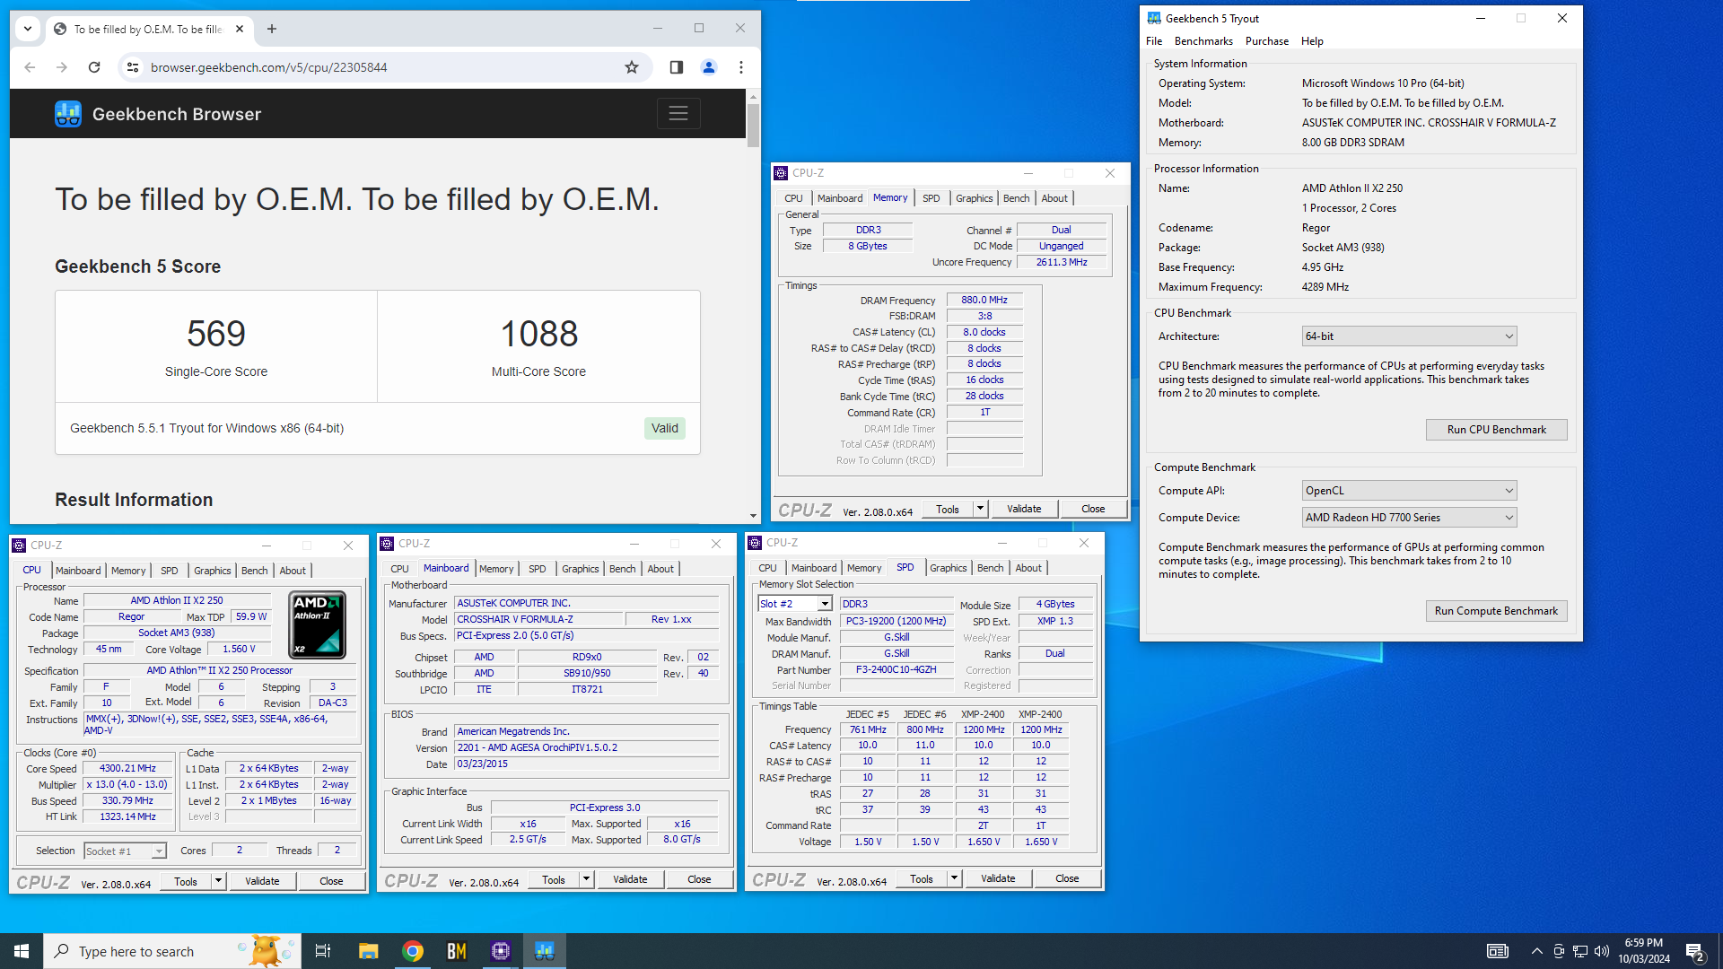Image resolution: width=1723 pixels, height=969 pixels.
Task: Click the Windows taskbar search box
Action: [172, 951]
